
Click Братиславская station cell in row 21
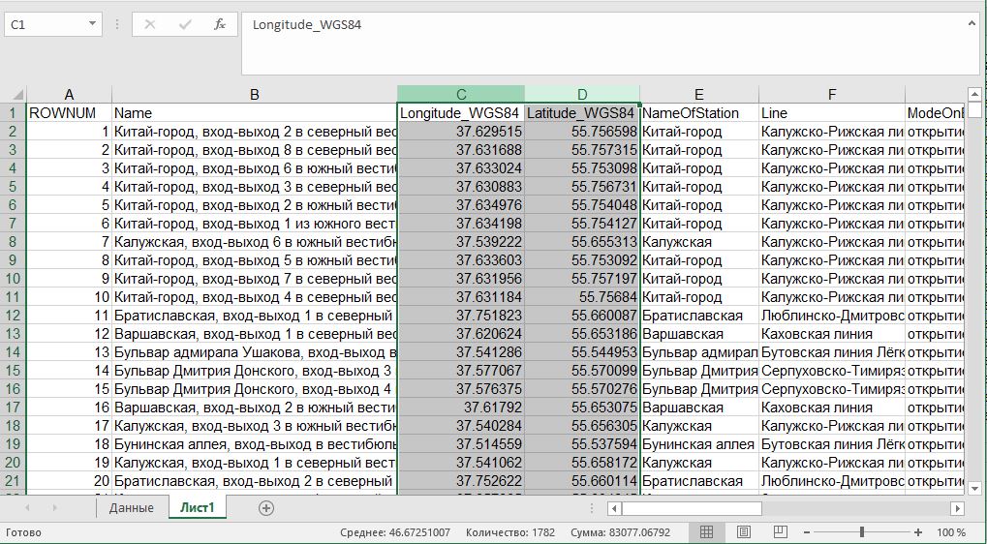pos(698,481)
